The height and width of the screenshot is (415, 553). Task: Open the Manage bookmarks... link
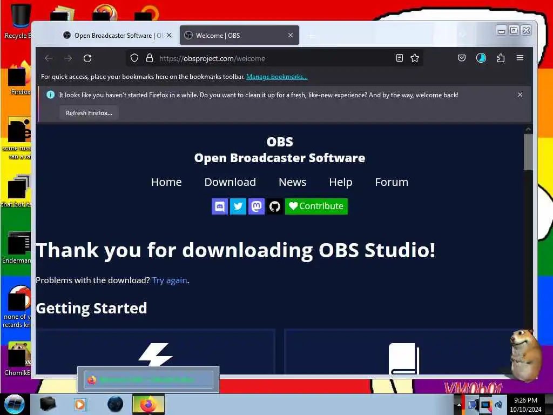[x=277, y=77]
